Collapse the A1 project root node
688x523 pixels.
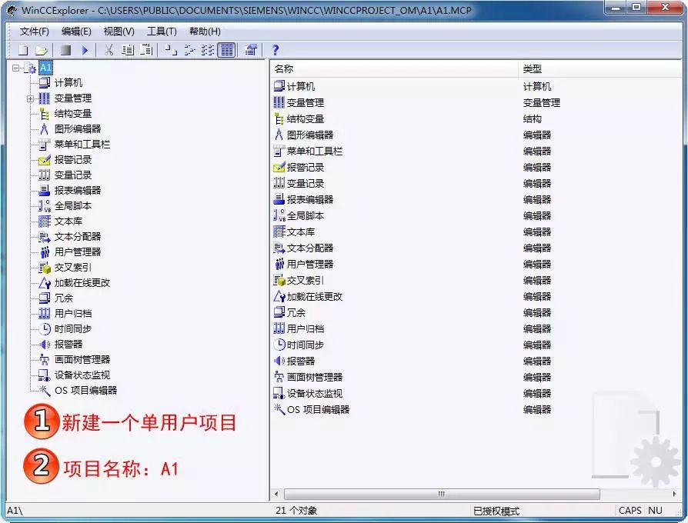(16, 68)
